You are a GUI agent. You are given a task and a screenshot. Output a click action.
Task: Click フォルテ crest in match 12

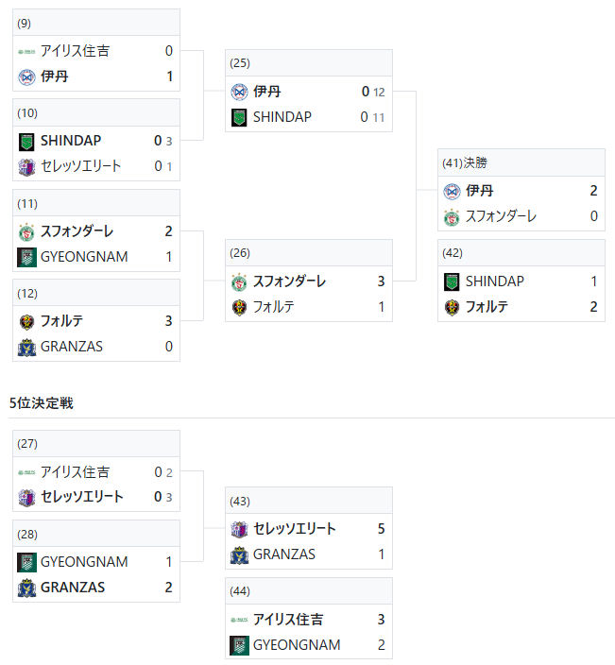[x=26, y=322]
